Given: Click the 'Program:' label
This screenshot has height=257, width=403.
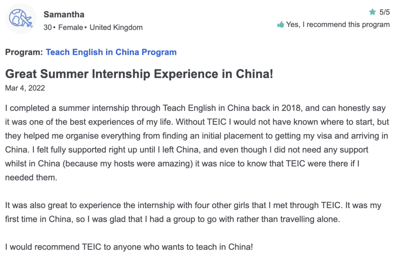Looking at the screenshot, I should [24, 52].
